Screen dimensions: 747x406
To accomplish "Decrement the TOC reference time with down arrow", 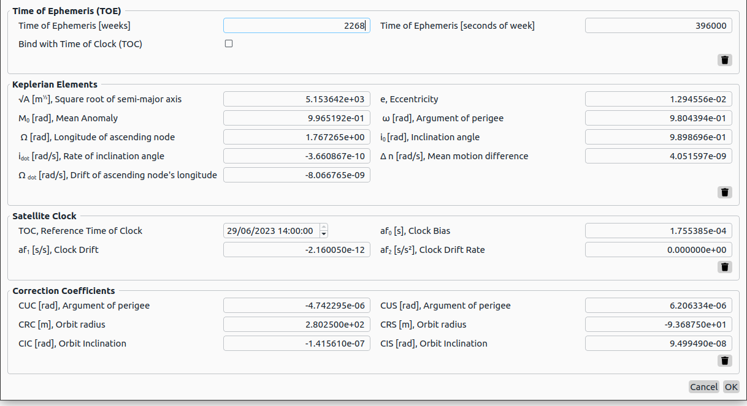I will click(324, 235).
